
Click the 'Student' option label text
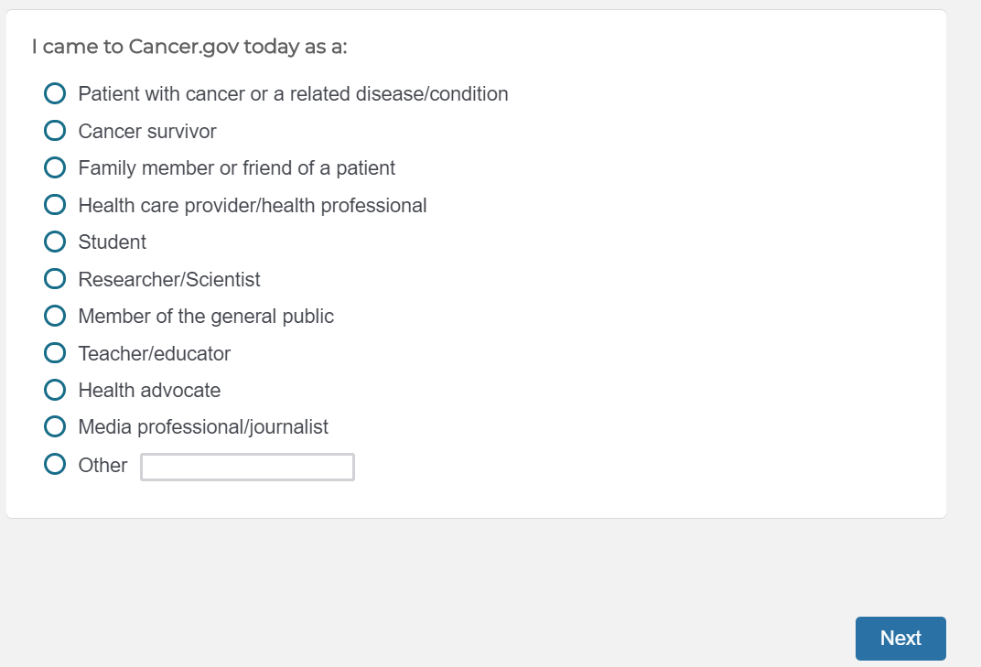coord(112,242)
